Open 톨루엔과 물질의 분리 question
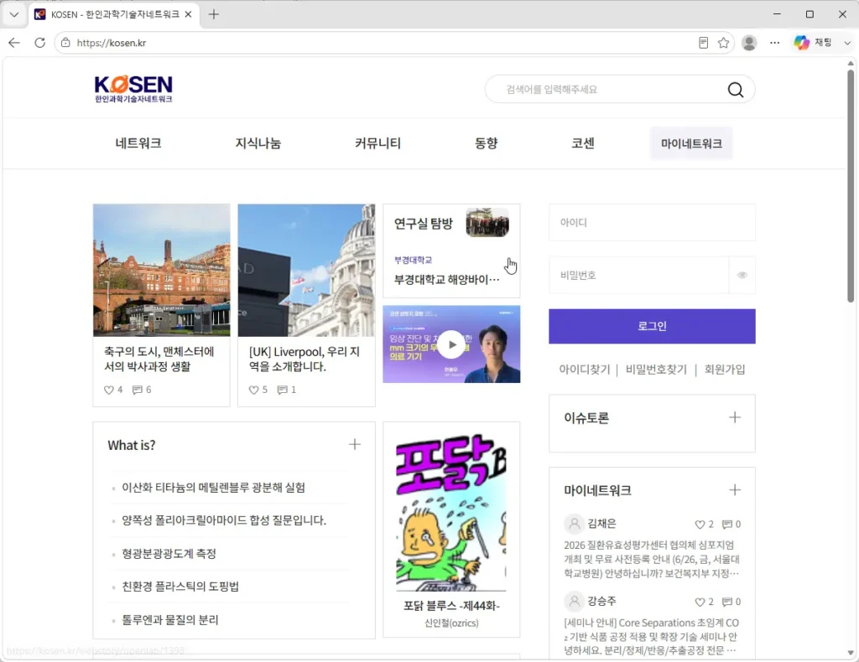 tap(169, 620)
